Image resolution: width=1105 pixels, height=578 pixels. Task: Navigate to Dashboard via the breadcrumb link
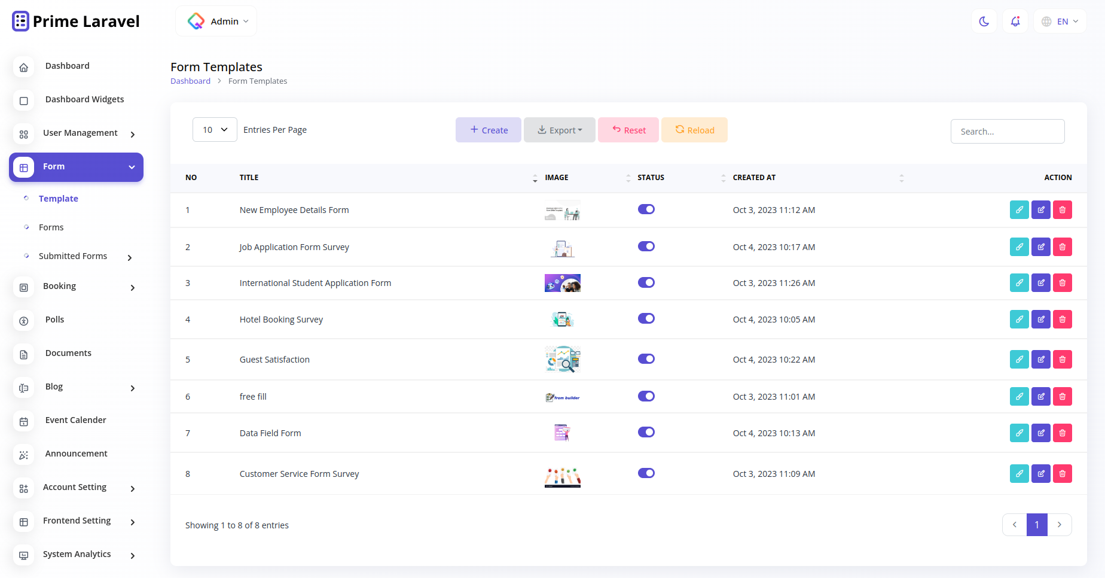190,81
